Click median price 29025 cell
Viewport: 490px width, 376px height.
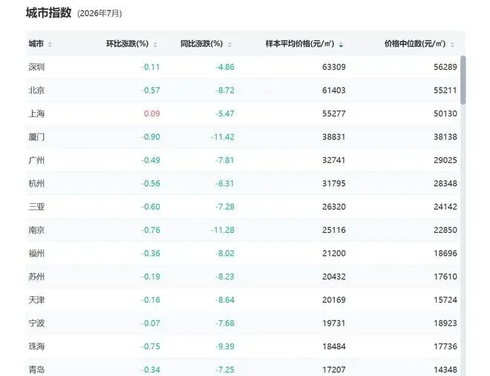pyautogui.click(x=445, y=160)
